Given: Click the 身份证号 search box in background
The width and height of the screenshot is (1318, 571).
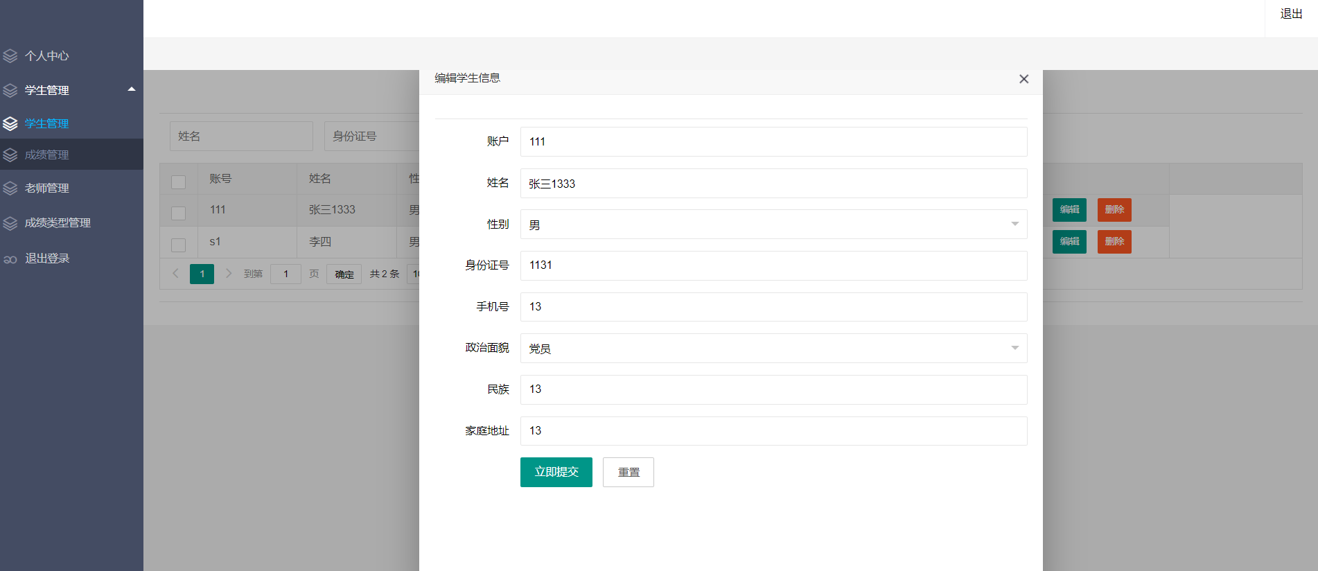Looking at the screenshot, I should tap(372, 136).
